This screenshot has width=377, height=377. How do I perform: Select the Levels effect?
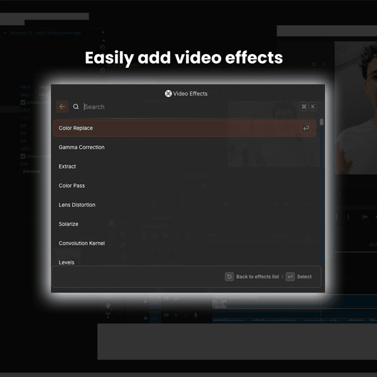(x=184, y=262)
